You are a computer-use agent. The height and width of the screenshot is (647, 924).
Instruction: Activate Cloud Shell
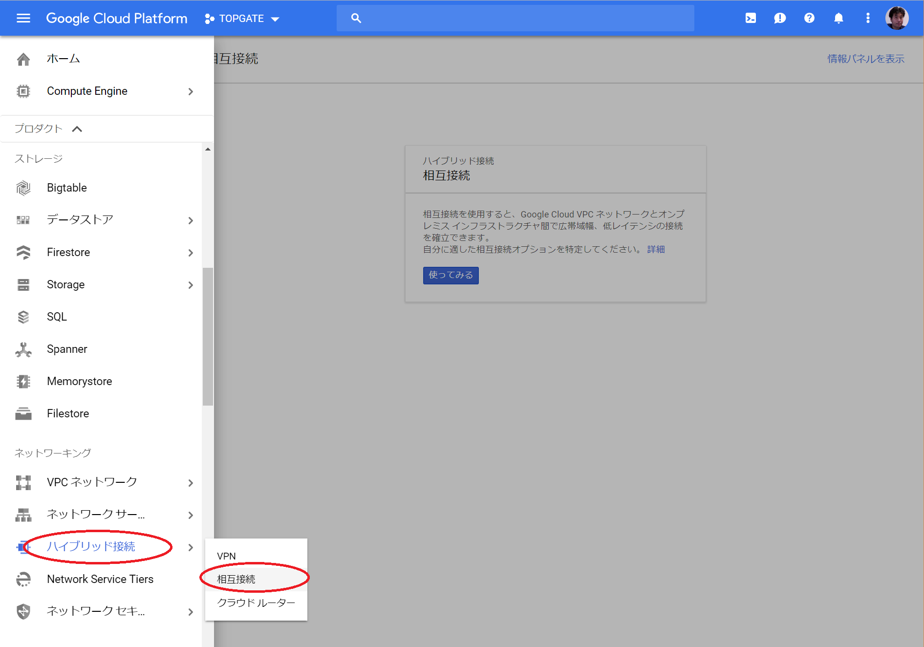751,18
